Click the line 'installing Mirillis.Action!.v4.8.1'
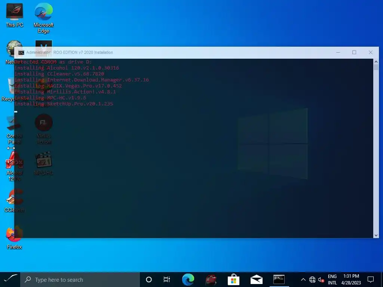This screenshot has width=383, height=287. pos(65,92)
